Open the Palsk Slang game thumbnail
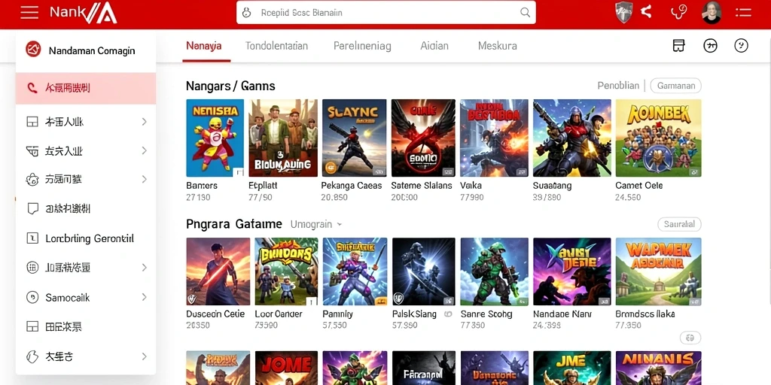 423,271
